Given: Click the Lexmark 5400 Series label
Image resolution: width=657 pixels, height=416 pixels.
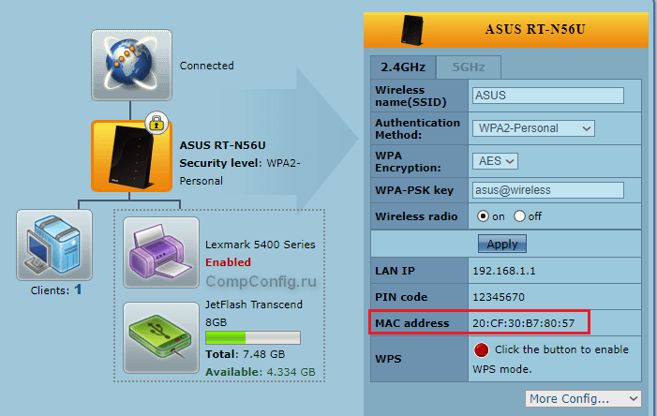Looking at the screenshot, I should click(x=261, y=245).
